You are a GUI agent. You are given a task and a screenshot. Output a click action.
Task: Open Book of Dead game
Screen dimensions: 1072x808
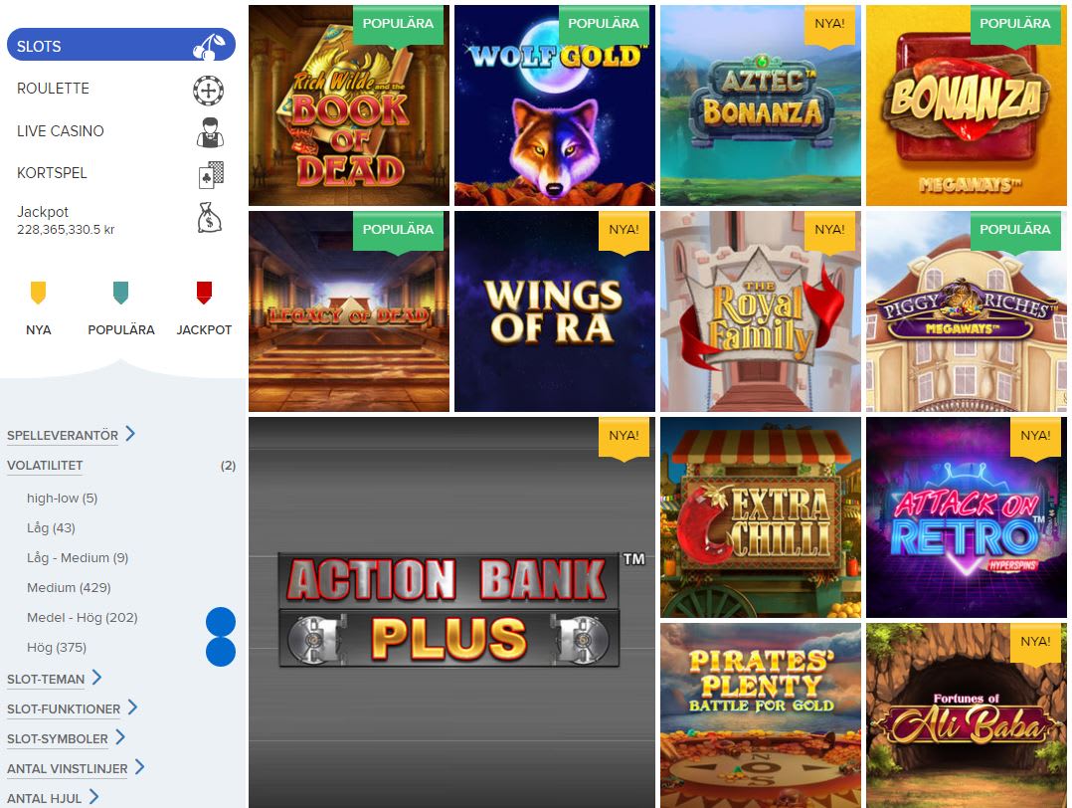(349, 105)
